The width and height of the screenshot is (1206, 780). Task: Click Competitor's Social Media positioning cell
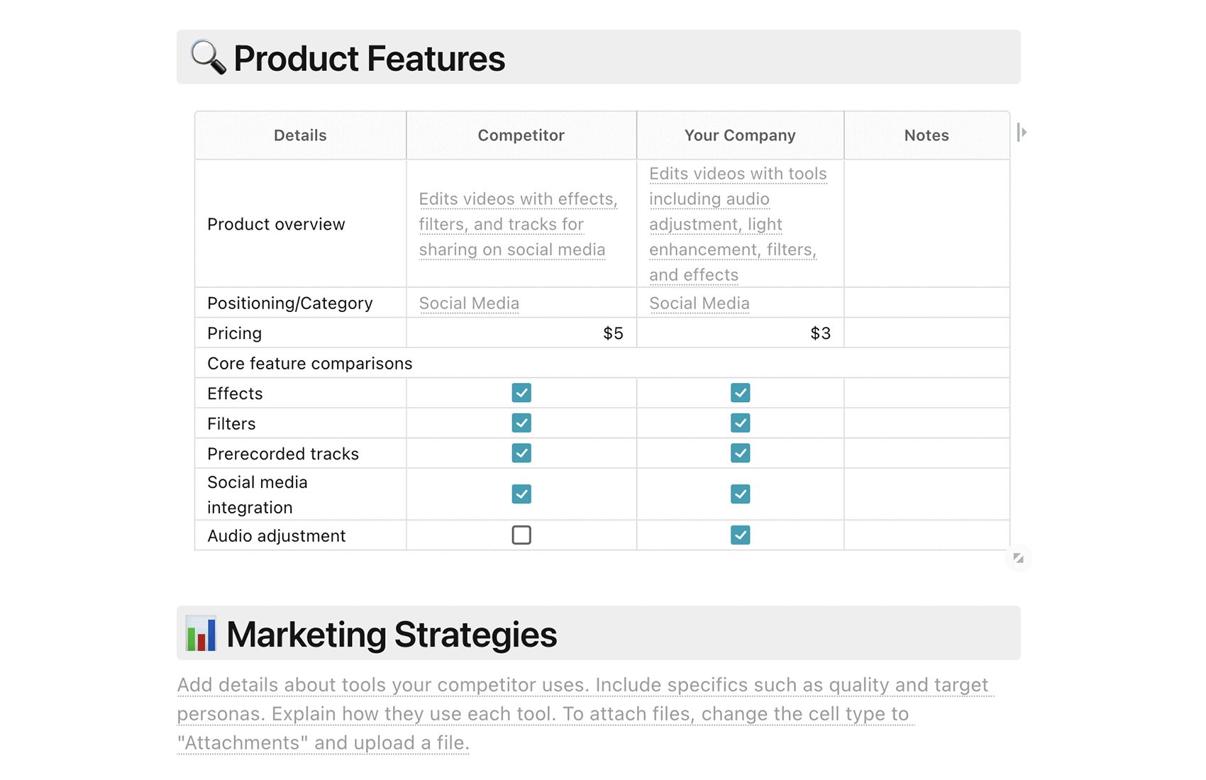(521, 303)
